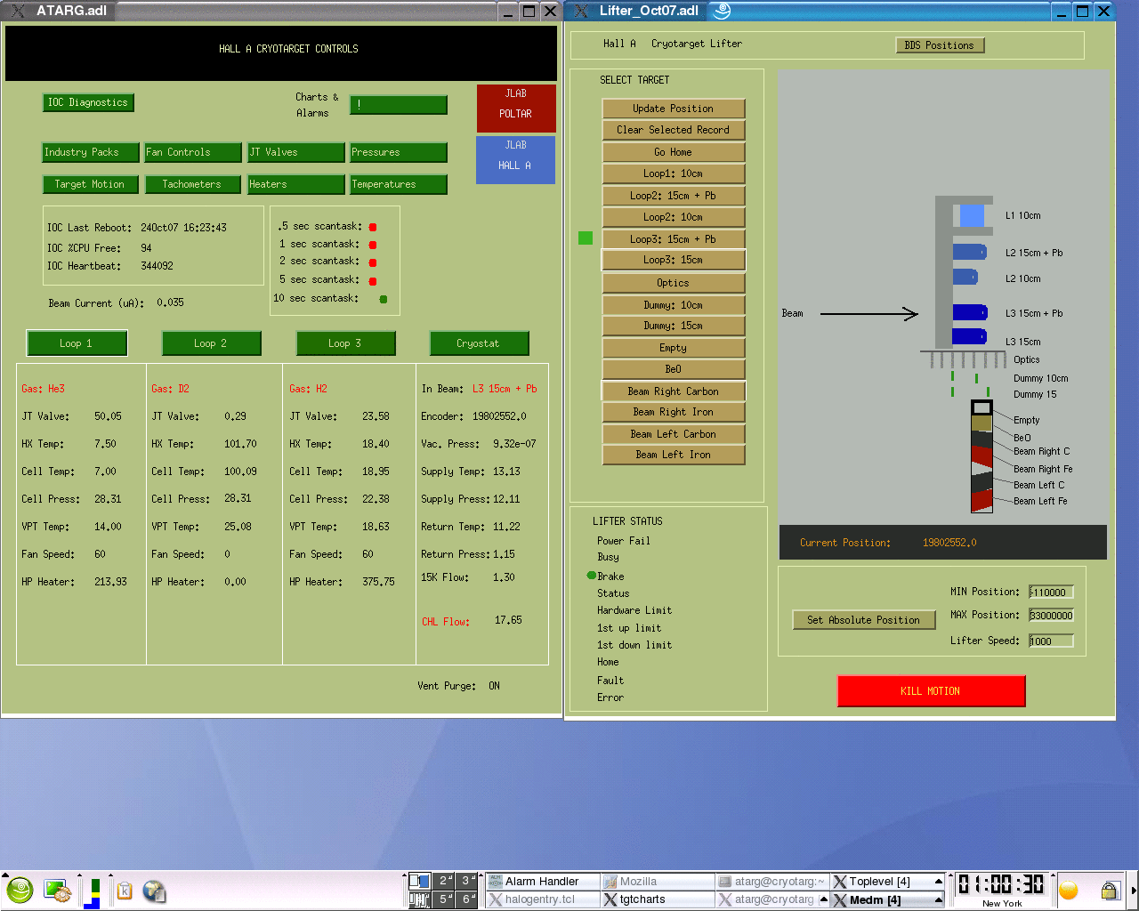
Task: Click the yellow ball tray icon
Action: pyautogui.click(x=1069, y=891)
